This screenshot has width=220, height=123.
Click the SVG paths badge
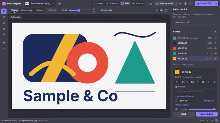pos(15,17)
